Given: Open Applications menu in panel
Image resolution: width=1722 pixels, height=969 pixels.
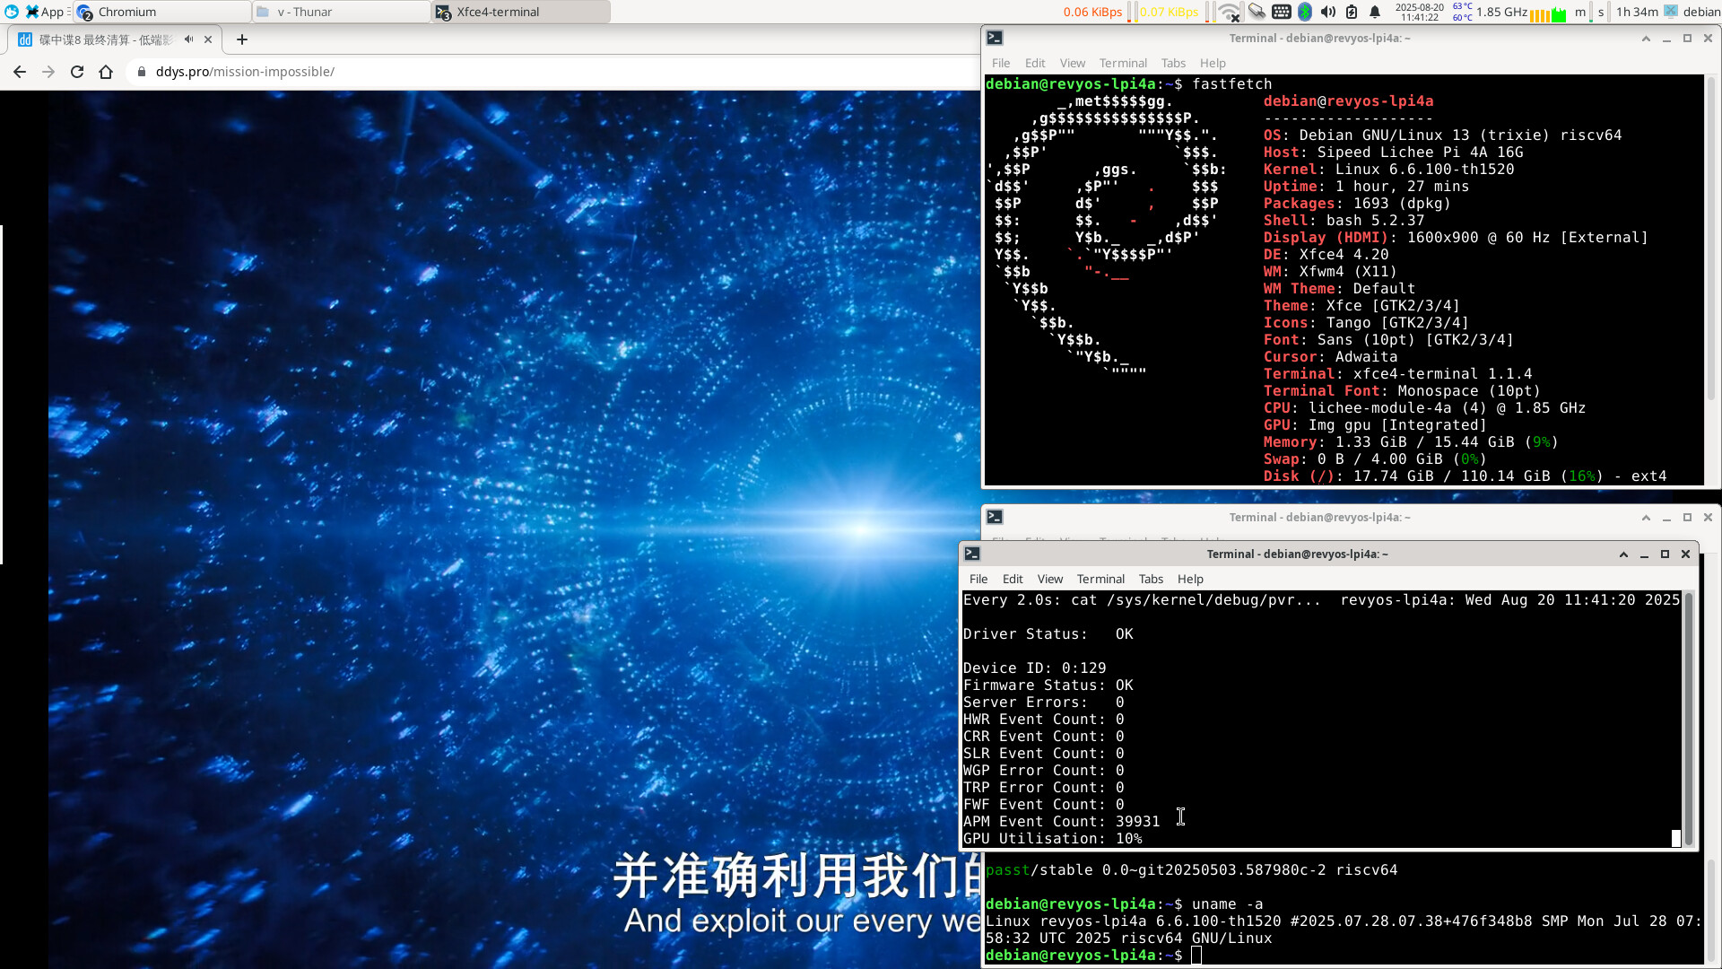Looking at the screenshot, I should (x=43, y=12).
